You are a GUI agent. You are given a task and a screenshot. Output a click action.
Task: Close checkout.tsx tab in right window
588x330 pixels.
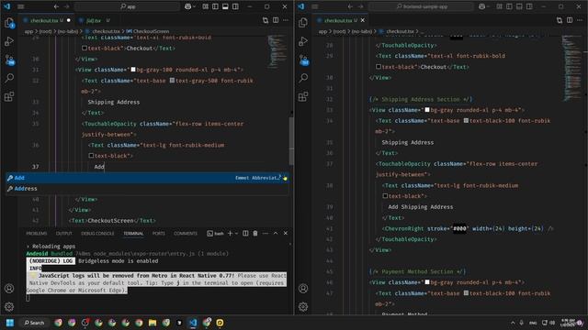click(x=362, y=20)
